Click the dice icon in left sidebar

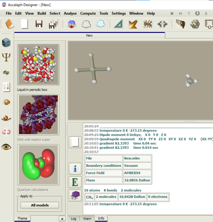[6, 42]
